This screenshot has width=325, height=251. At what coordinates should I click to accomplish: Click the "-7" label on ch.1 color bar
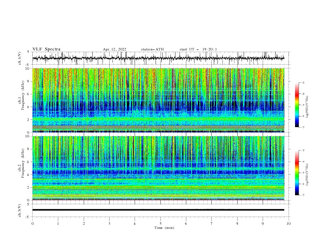[x=302, y=127]
